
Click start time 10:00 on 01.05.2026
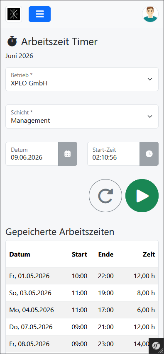pyautogui.click(x=79, y=276)
